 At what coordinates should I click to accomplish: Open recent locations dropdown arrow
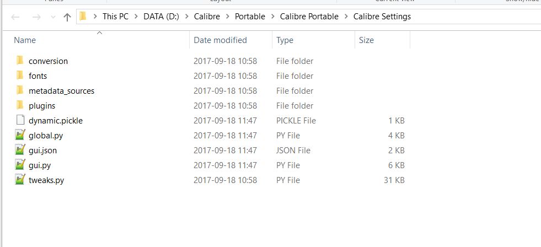51,17
